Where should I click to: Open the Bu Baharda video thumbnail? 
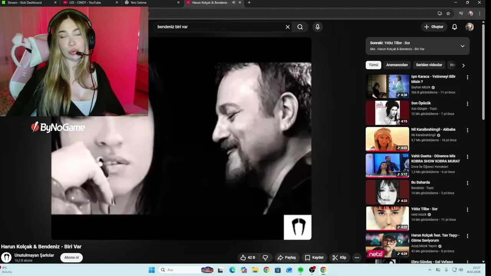click(387, 192)
